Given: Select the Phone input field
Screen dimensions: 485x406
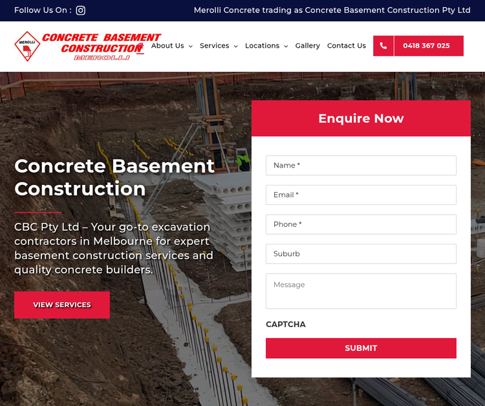Looking at the screenshot, I should tap(361, 224).
